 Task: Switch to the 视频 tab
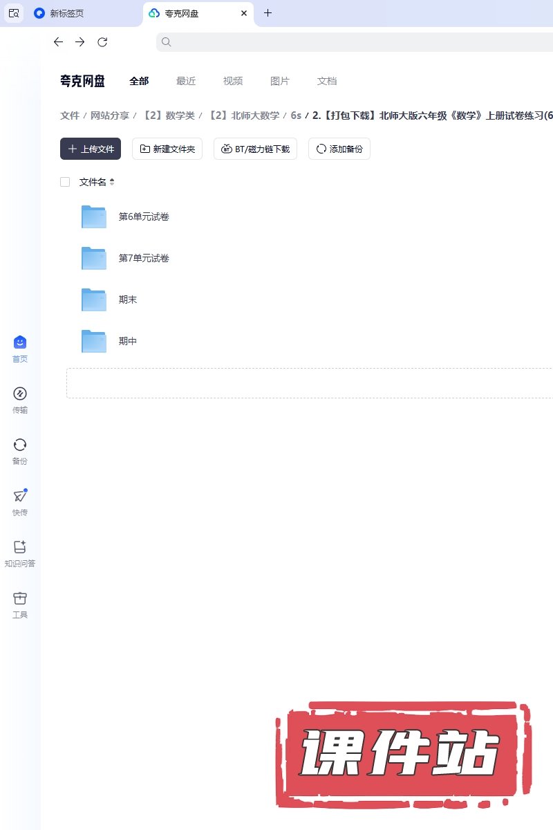[x=233, y=81]
